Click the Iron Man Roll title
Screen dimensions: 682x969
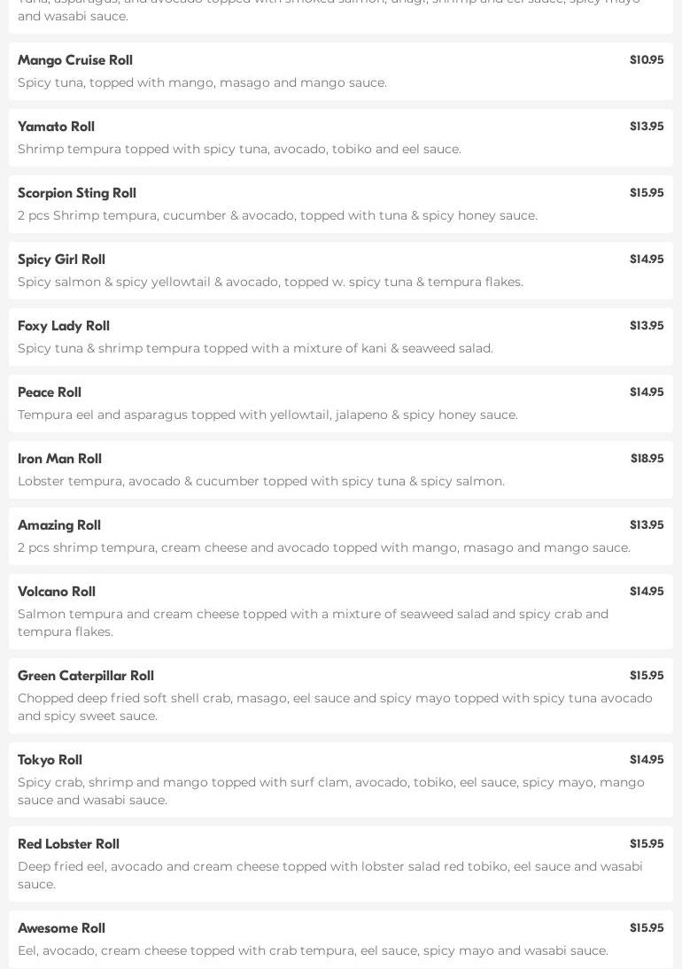pos(59,459)
